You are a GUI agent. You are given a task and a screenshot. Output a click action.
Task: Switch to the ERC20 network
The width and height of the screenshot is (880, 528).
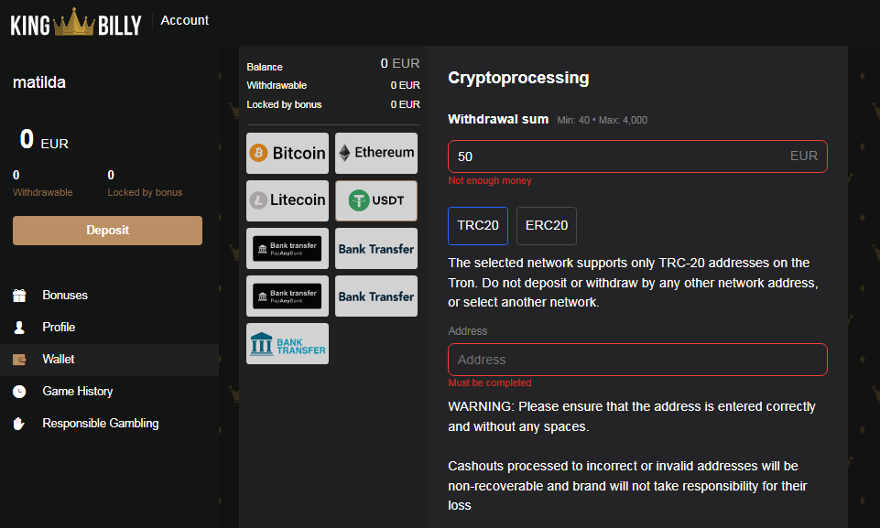546,226
